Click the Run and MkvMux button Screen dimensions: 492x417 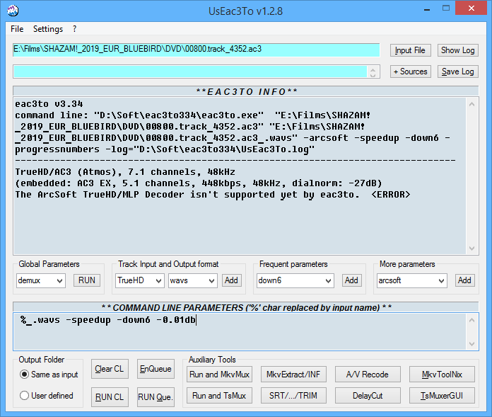(219, 375)
